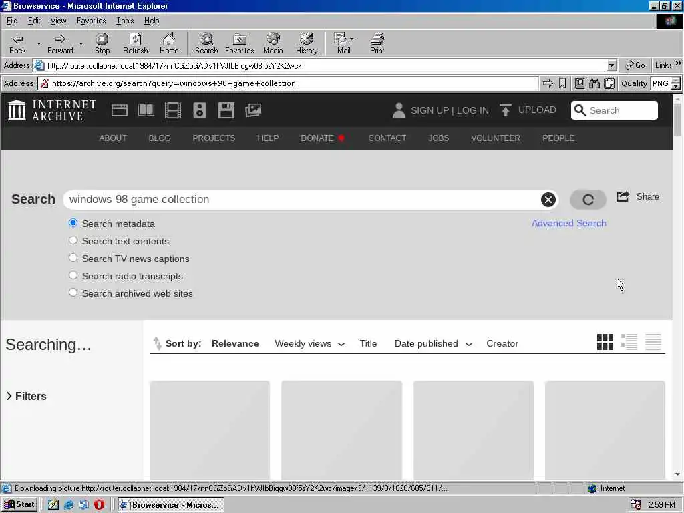Screen dimensions: 684x513
Task: Open the Video film-strip icon
Action: pos(173,110)
